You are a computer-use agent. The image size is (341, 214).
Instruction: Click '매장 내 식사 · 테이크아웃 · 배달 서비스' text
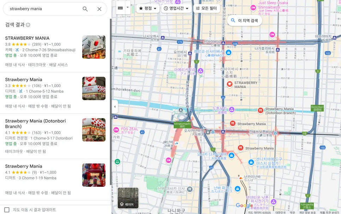[37, 65]
